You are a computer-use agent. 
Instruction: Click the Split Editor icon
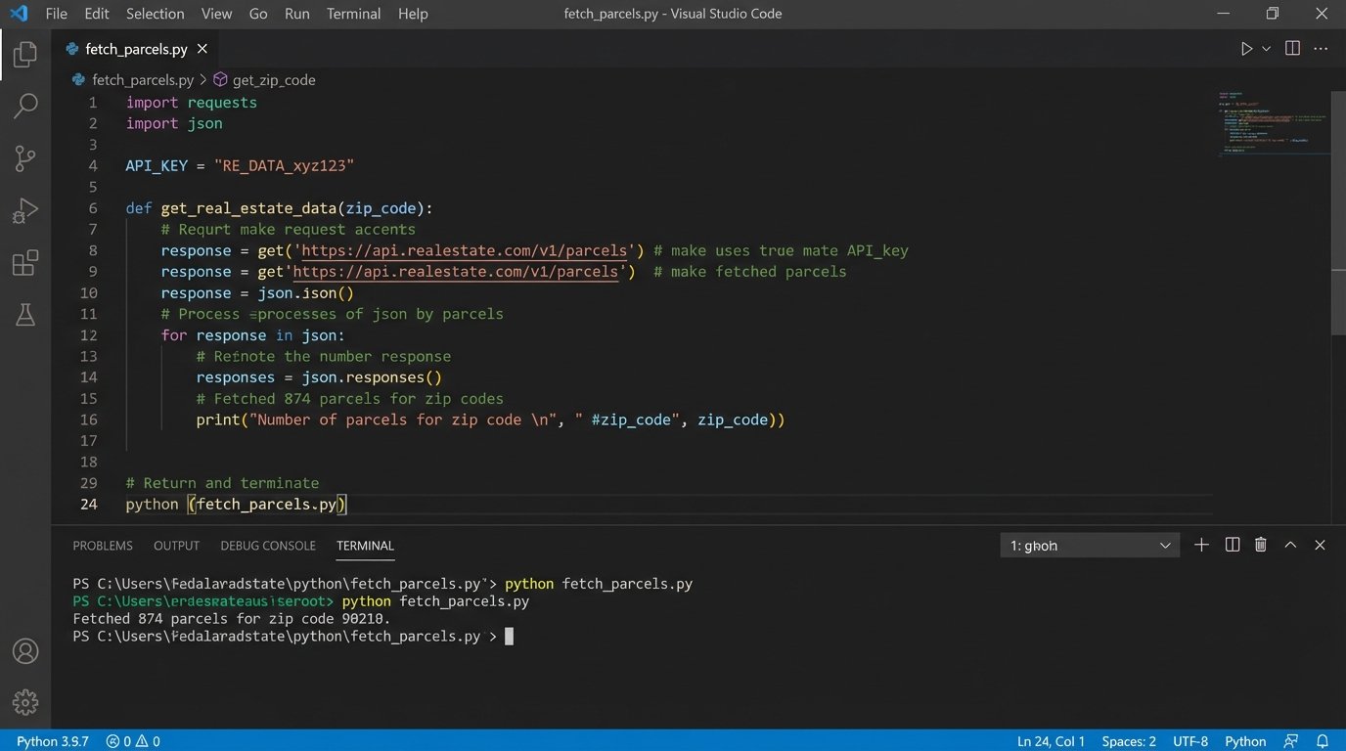[x=1292, y=49]
